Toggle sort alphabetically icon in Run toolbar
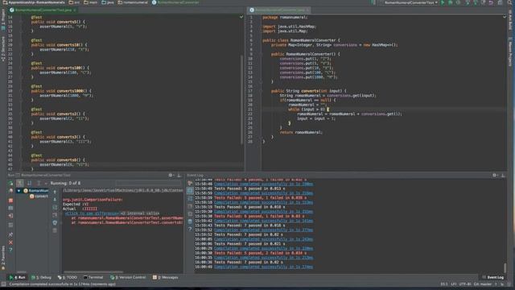The height and width of the screenshot is (290, 515). tap(29, 183)
